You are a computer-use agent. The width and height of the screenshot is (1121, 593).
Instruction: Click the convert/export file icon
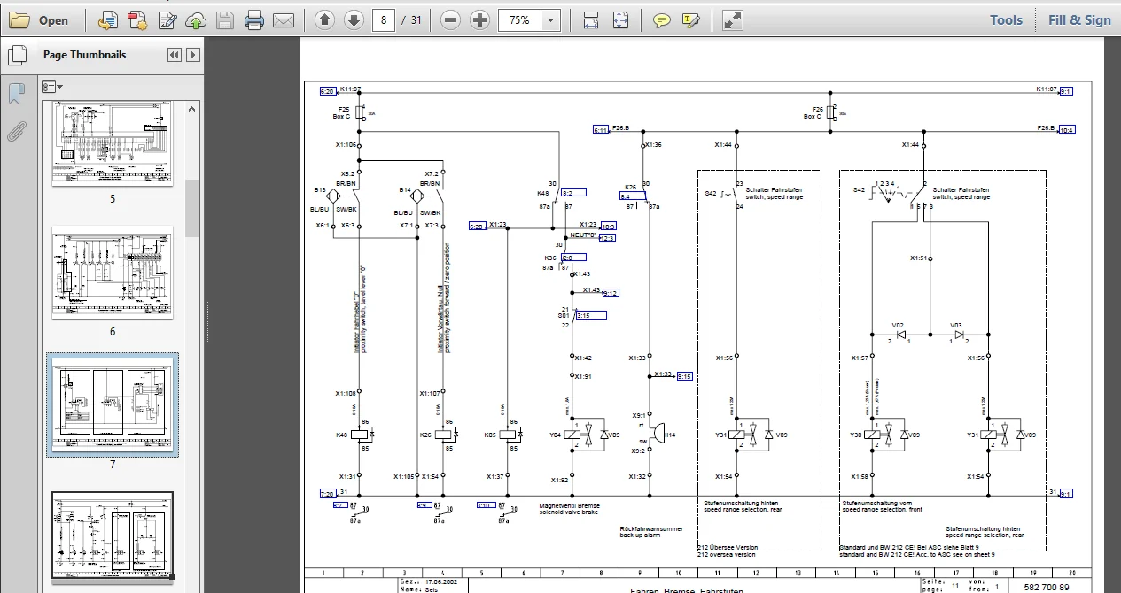[x=108, y=19]
